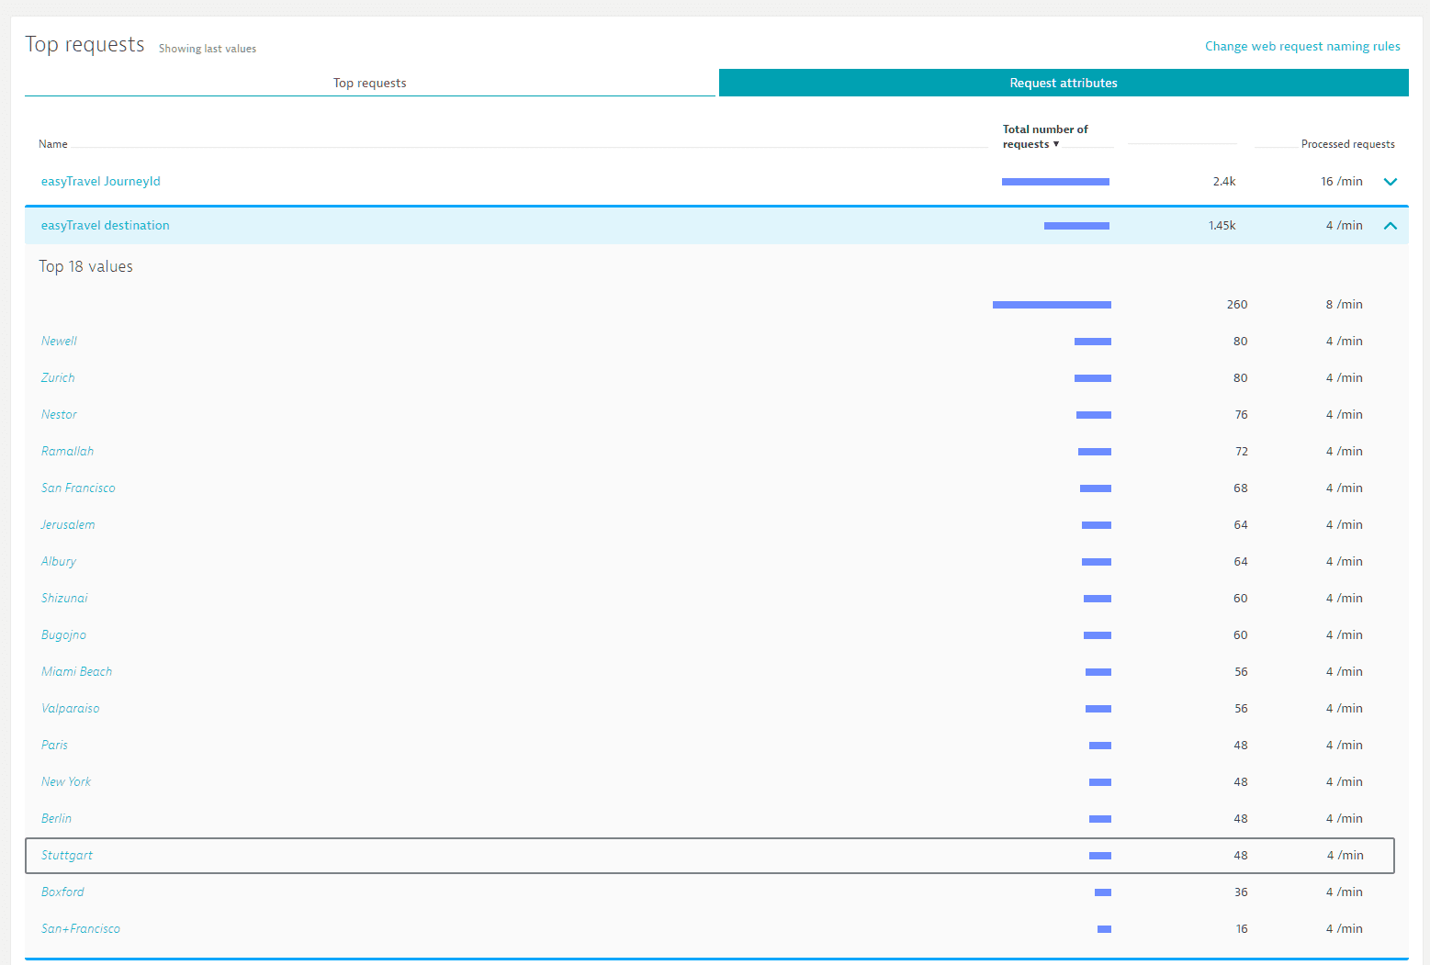1430x965 pixels.
Task: Choose the Bugojno destination value
Action: click(63, 634)
